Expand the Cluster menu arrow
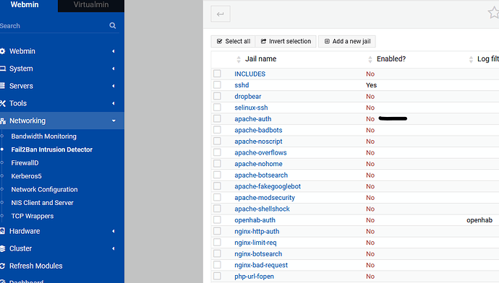Screen dimensions: 499x283 pos(114,248)
